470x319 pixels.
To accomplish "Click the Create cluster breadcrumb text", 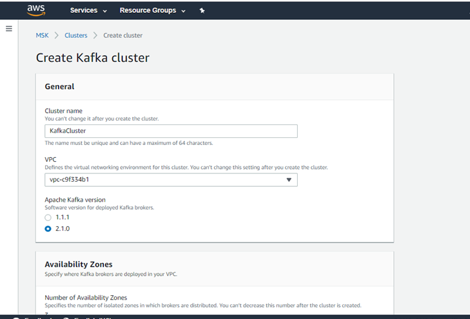I will tap(123, 35).
